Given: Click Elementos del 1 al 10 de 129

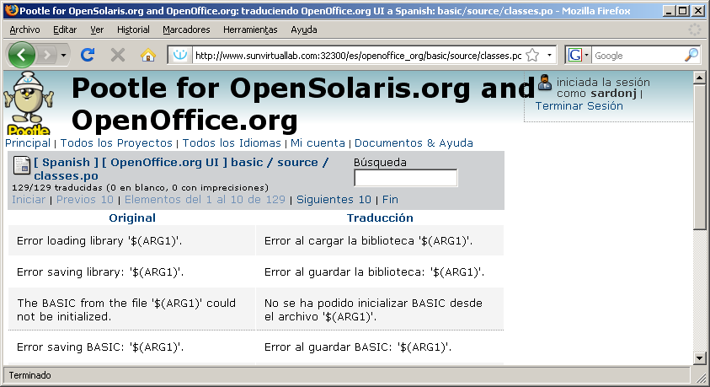Looking at the screenshot, I should click(205, 200).
